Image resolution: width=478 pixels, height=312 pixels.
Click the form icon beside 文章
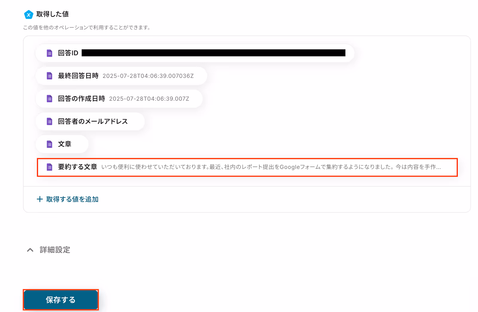point(50,144)
